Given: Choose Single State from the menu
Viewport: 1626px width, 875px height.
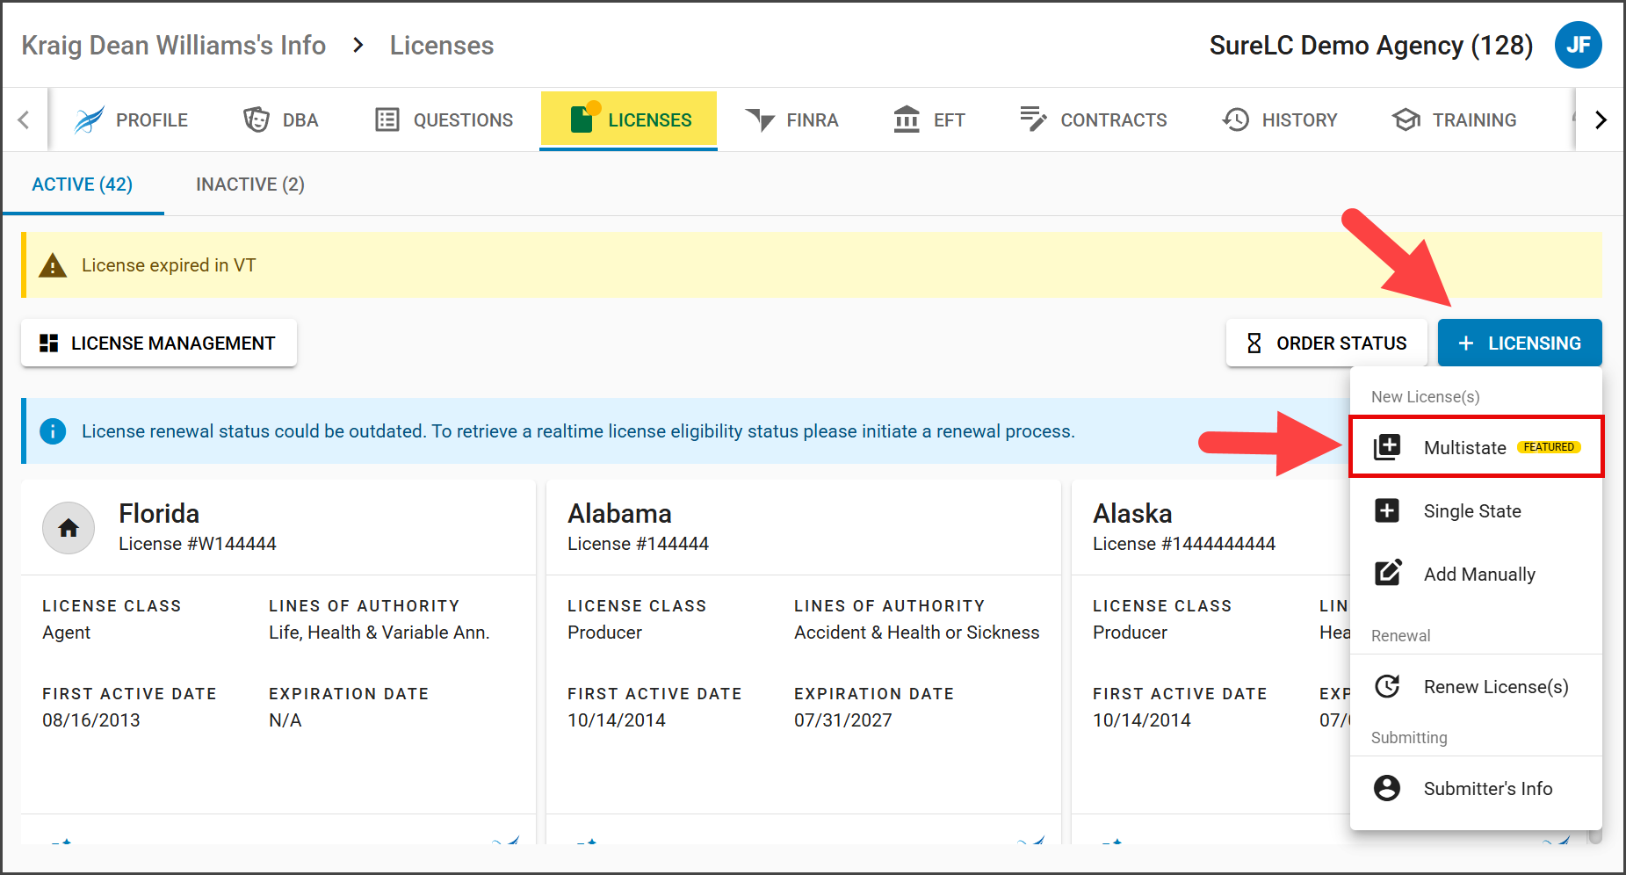Looking at the screenshot, I should coord(1477,510).
